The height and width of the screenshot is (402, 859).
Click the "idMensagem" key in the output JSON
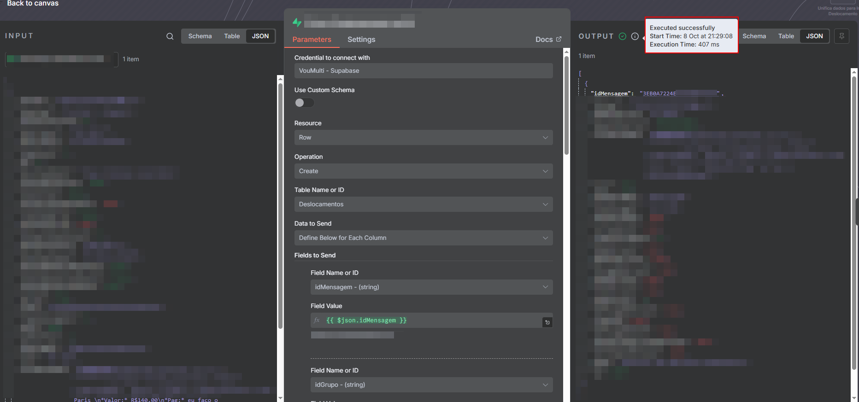point(611,93)
